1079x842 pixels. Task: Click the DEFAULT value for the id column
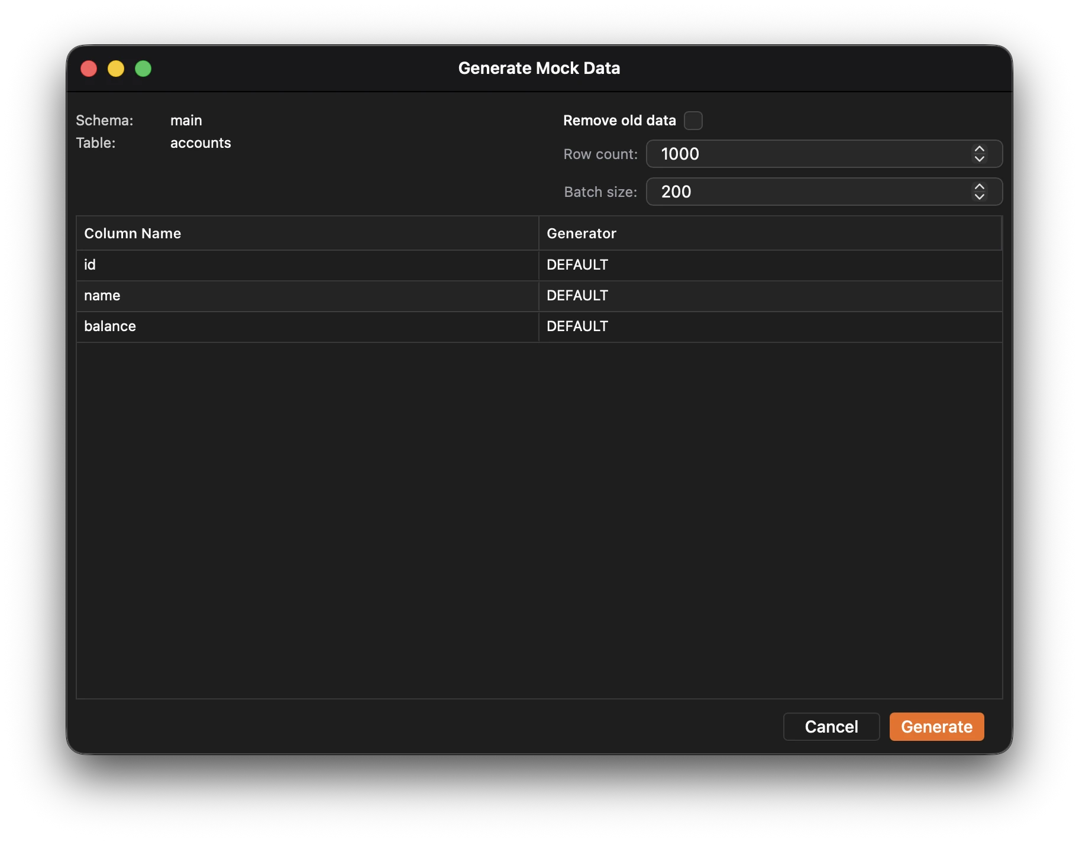pos(577,265)
